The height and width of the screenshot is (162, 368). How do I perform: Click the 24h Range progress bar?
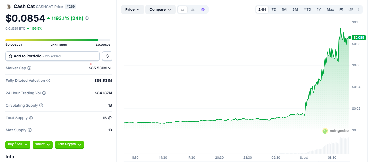pos(58,40)
